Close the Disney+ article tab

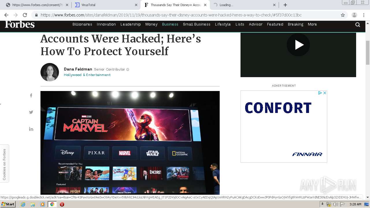pyautogui.click(x=205, y=5)
